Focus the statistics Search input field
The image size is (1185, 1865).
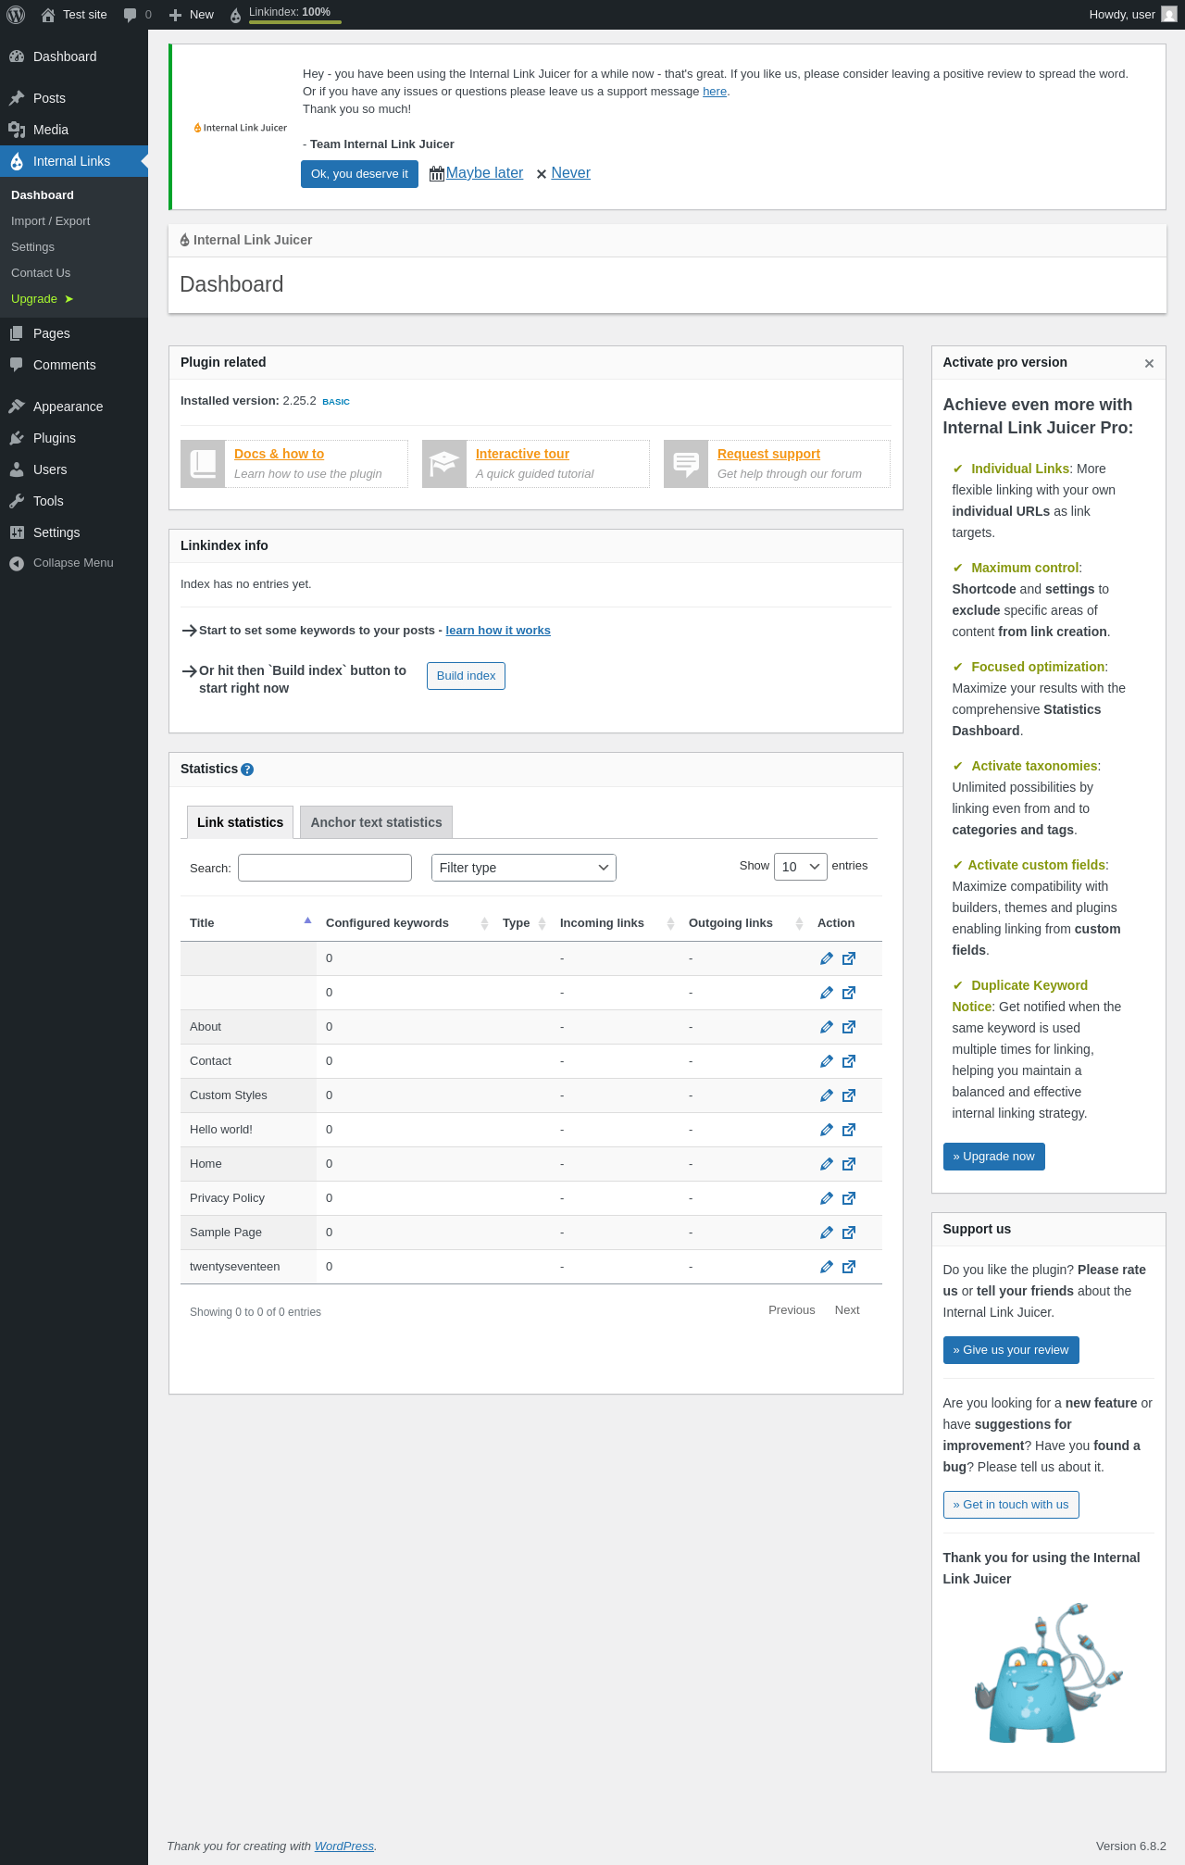coord(325,868)
